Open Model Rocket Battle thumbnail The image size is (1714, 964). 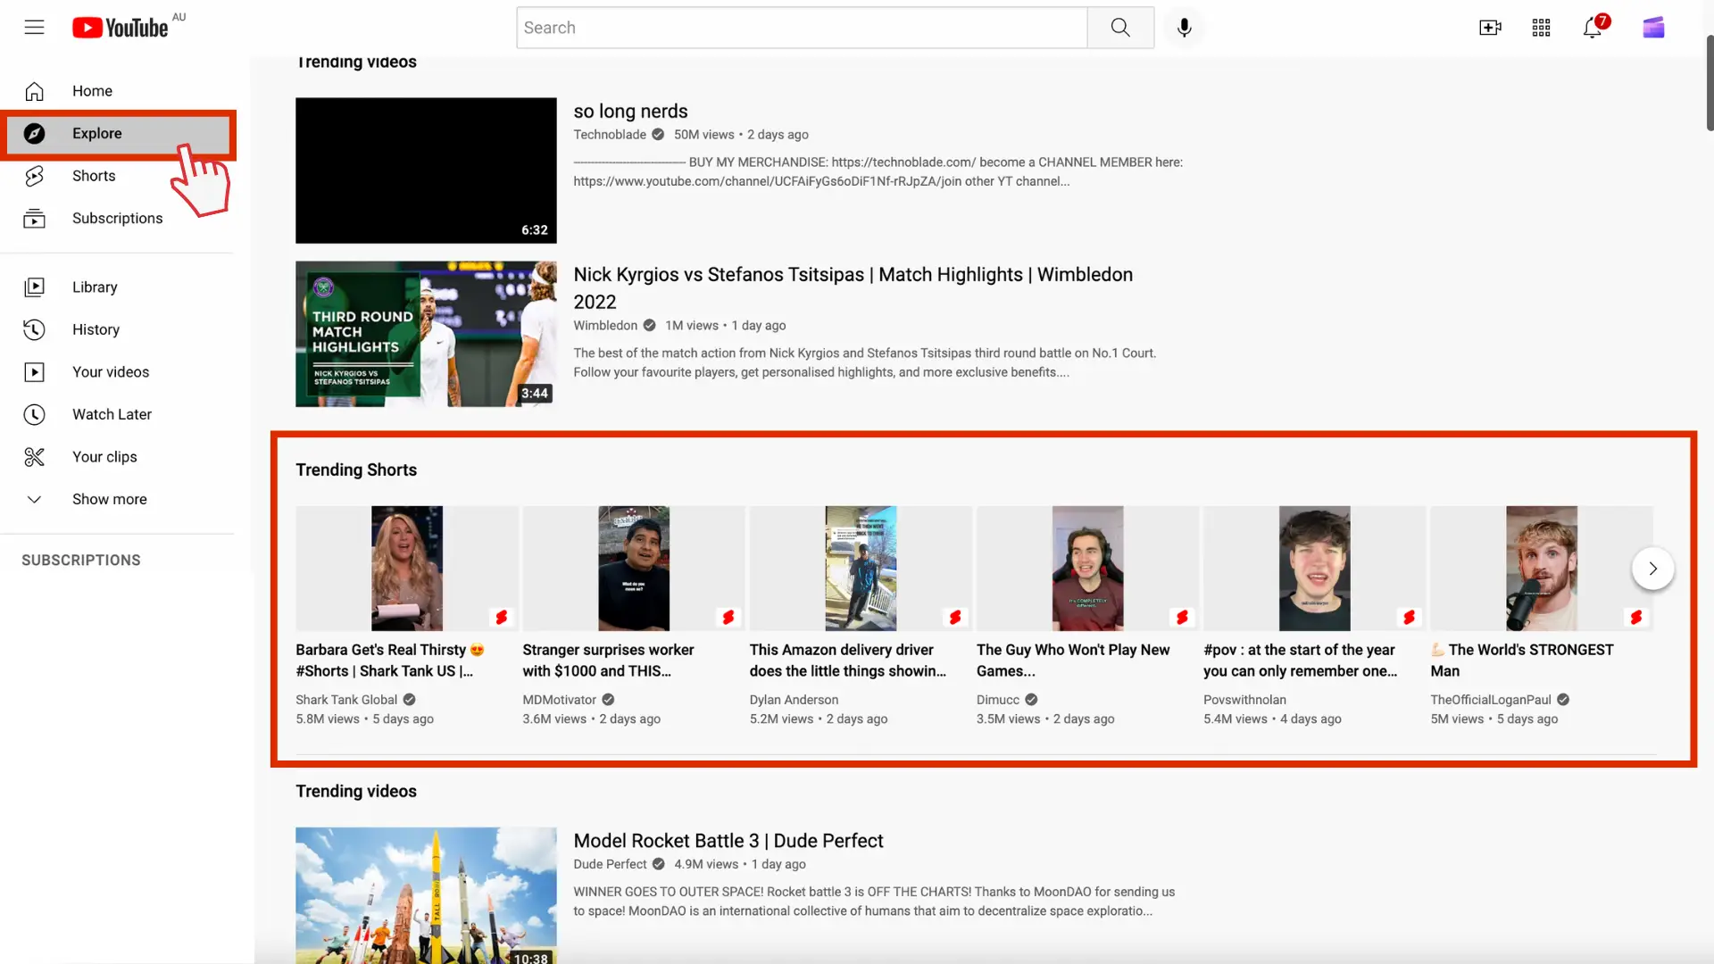(426, 895)
